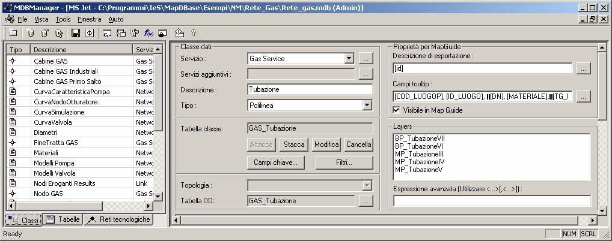
Task: Click the 'C' console toolbar icon
Action: coord(107,33)
